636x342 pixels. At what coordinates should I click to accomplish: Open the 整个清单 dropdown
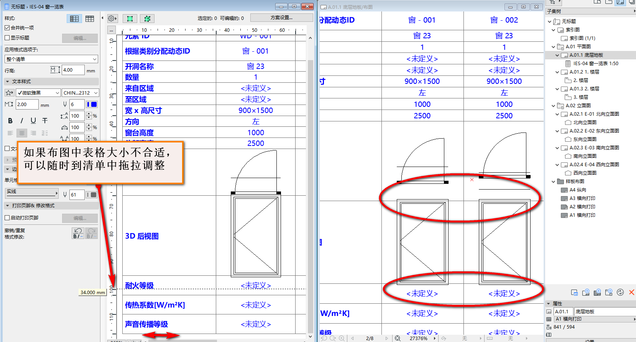(x=51, y=59)
